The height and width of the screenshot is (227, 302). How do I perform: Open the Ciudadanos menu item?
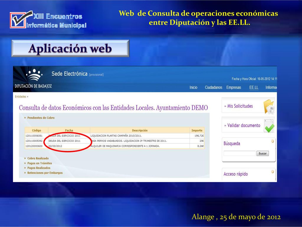tap(214, 87)
